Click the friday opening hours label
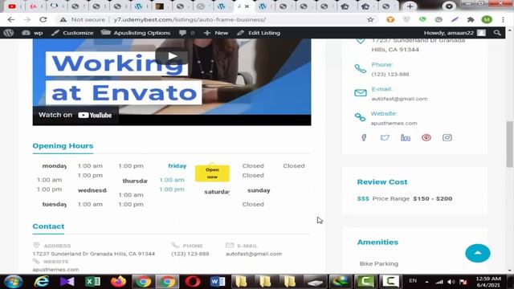This screenshot has width=514, height=289. (x=177, y=166)
